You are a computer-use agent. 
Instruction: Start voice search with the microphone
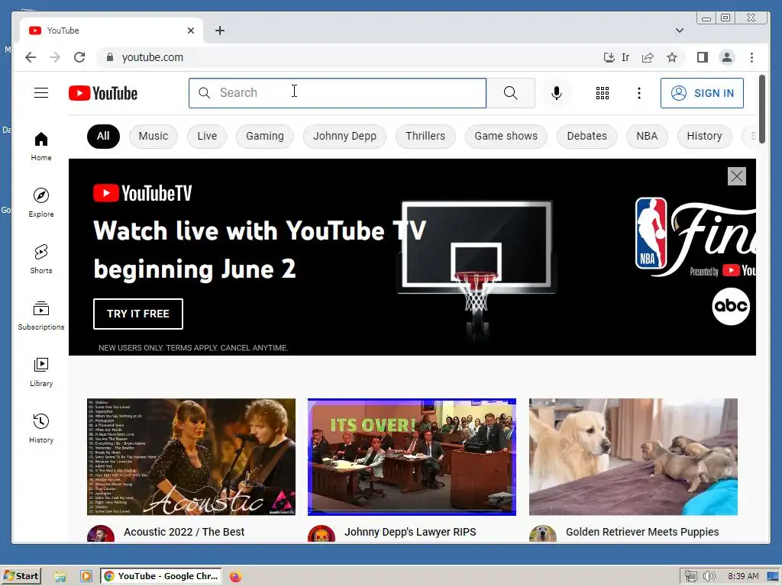tap(557, 92)
